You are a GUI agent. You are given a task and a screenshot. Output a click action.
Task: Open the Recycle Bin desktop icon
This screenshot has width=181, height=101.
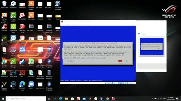coord(5,4)
